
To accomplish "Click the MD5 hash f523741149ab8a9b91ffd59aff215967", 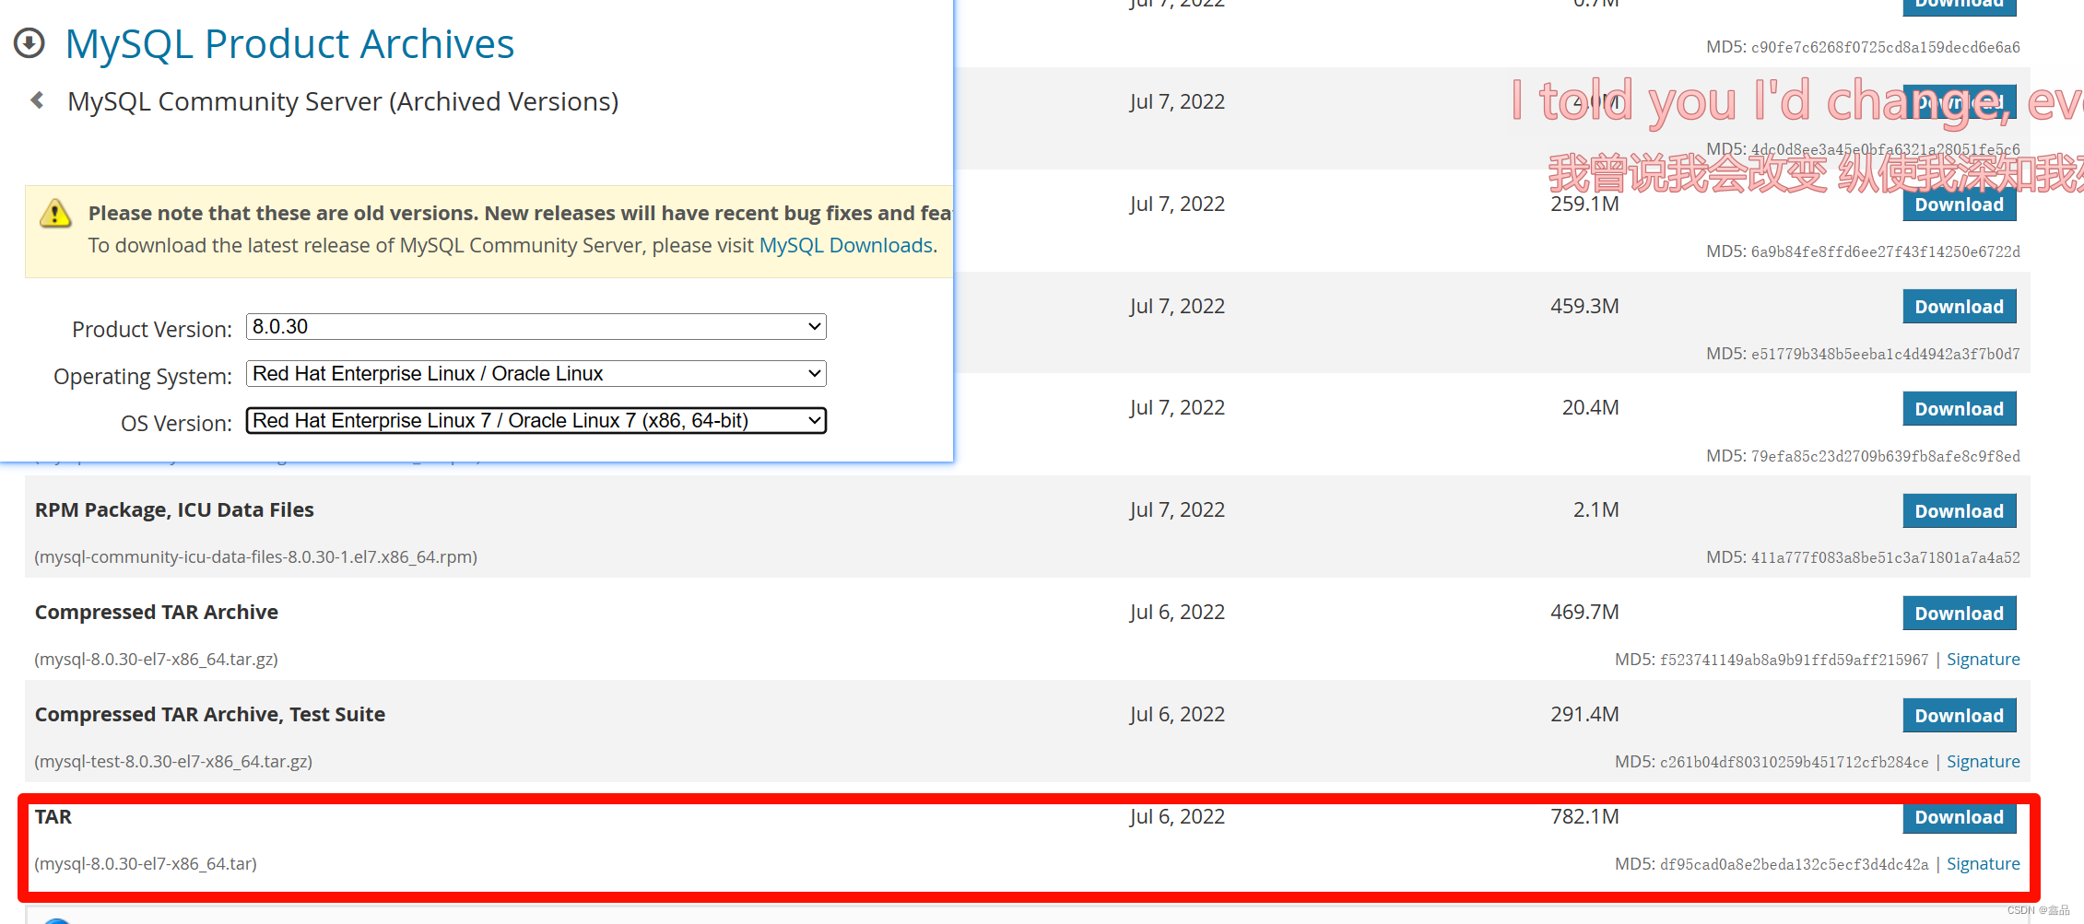I will coord(1794,660).
